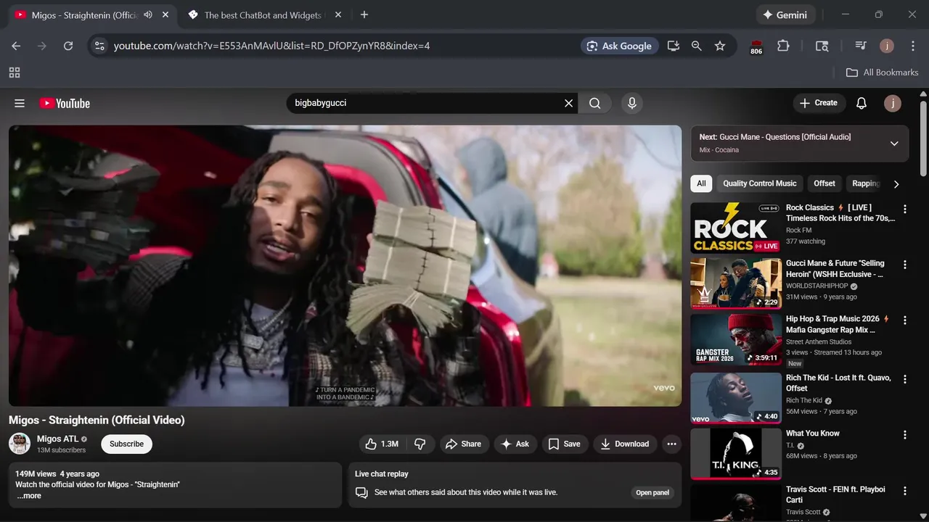Open a new browser tab
Viewport: 929px width, 522px height.
[x=364, y=14]
